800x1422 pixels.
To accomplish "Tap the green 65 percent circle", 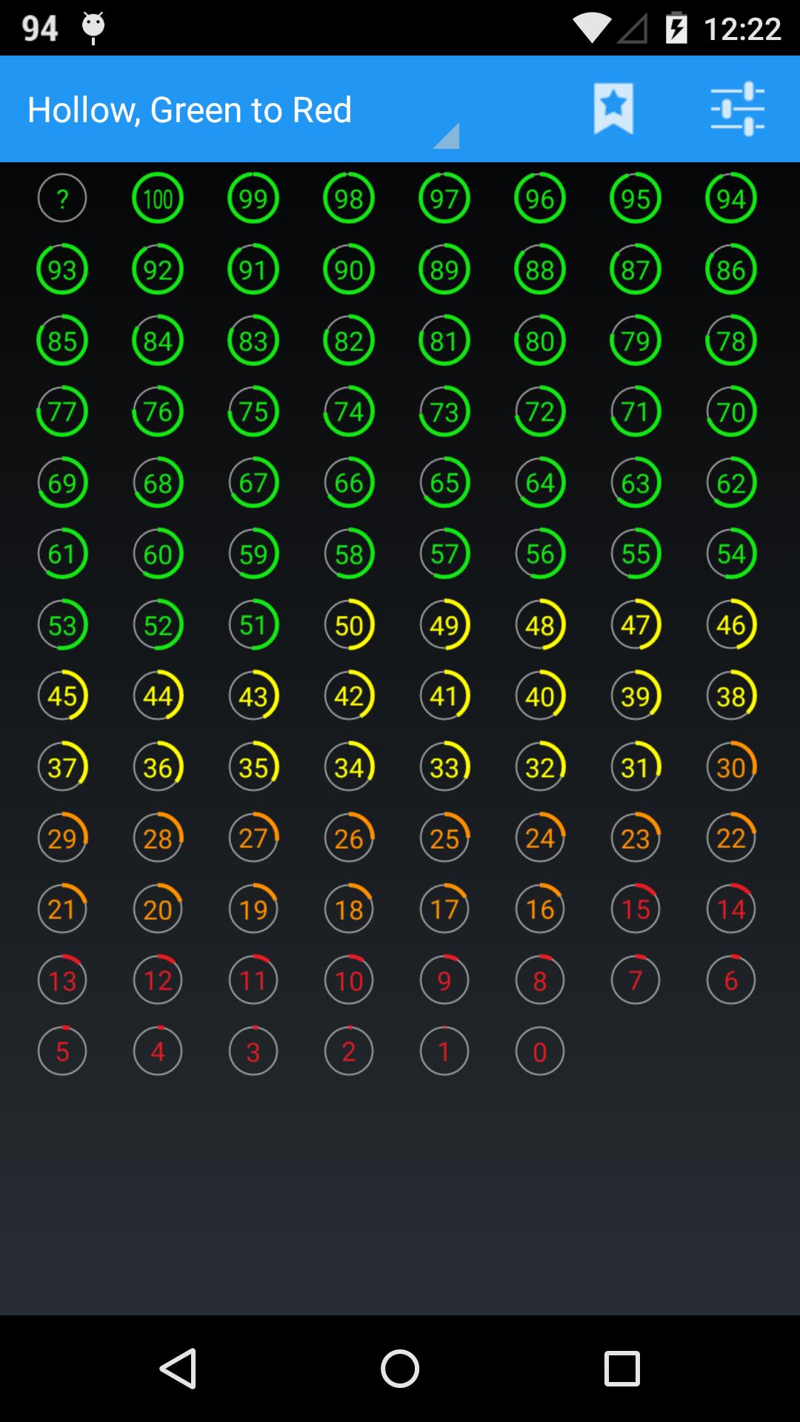I will click(444, 483).
